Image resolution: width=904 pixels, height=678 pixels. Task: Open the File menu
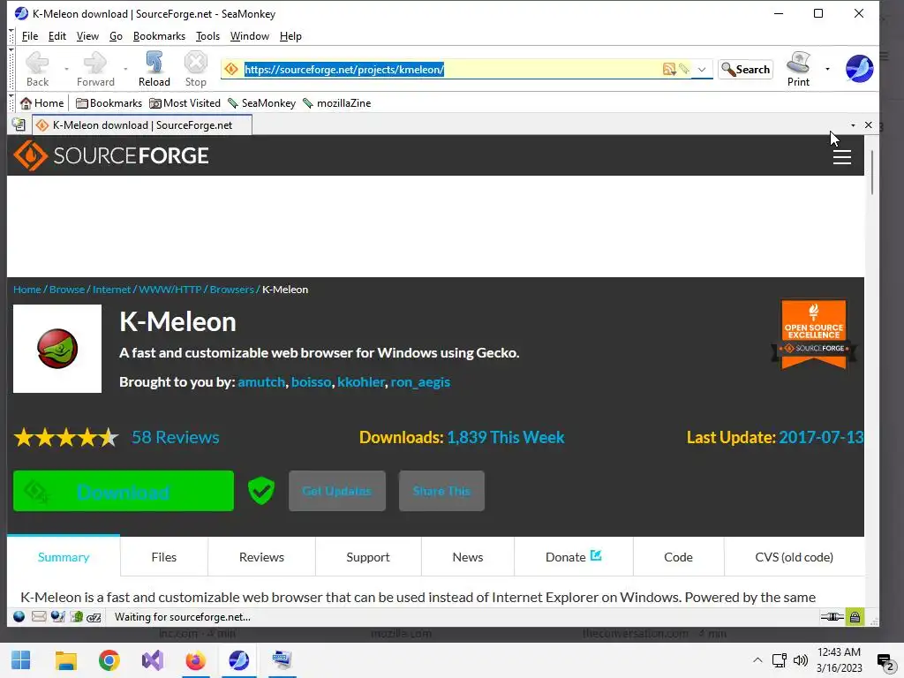pyautogui.click(x=29, y=36)
